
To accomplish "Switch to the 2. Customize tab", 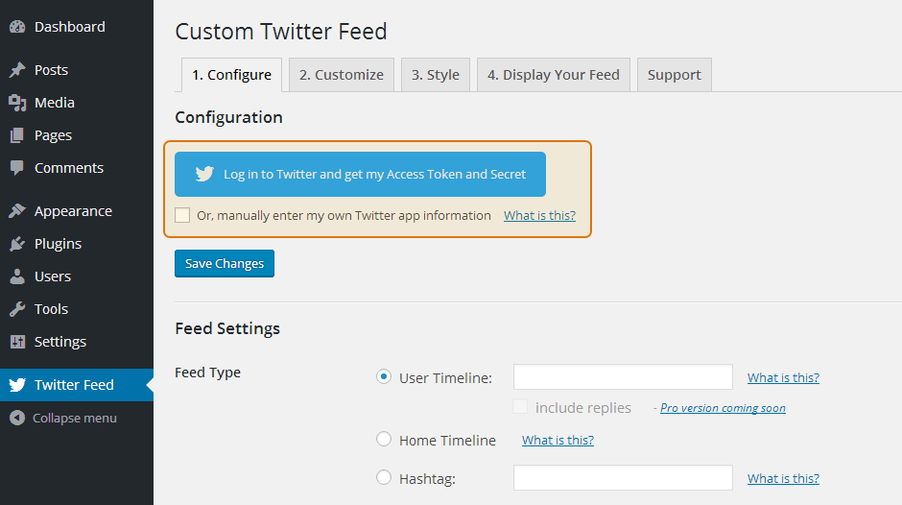I will coord(341,75).
